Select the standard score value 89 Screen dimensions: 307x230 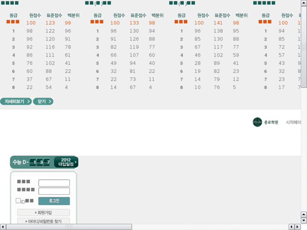pyautogui.click(x=217, y=63)
